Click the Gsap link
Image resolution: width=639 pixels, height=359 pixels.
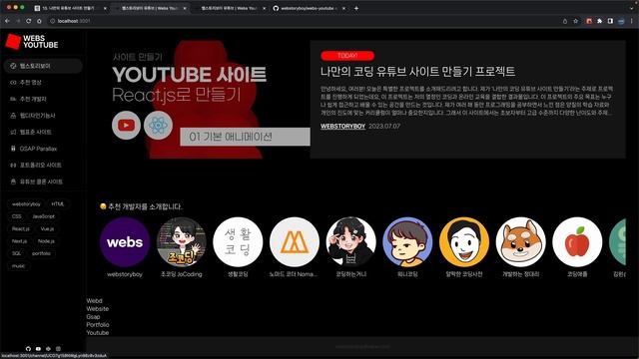point(93,317)
